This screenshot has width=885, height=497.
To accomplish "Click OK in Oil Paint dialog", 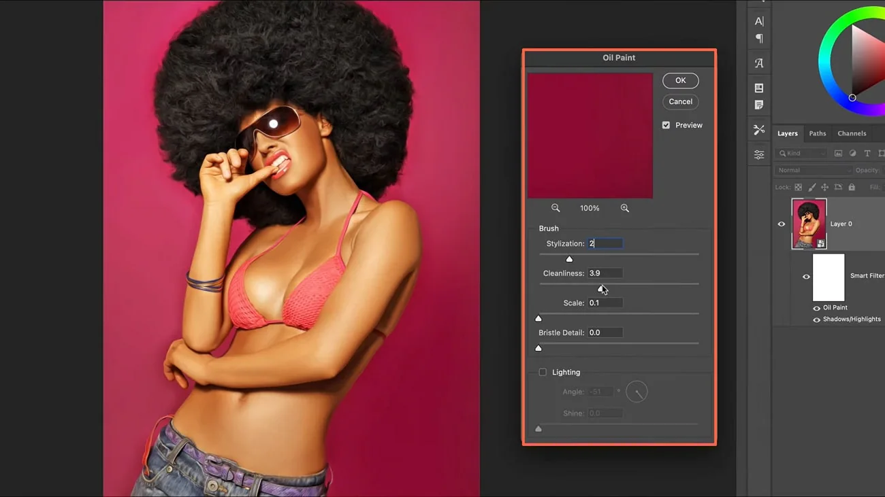I will [680, 80].
